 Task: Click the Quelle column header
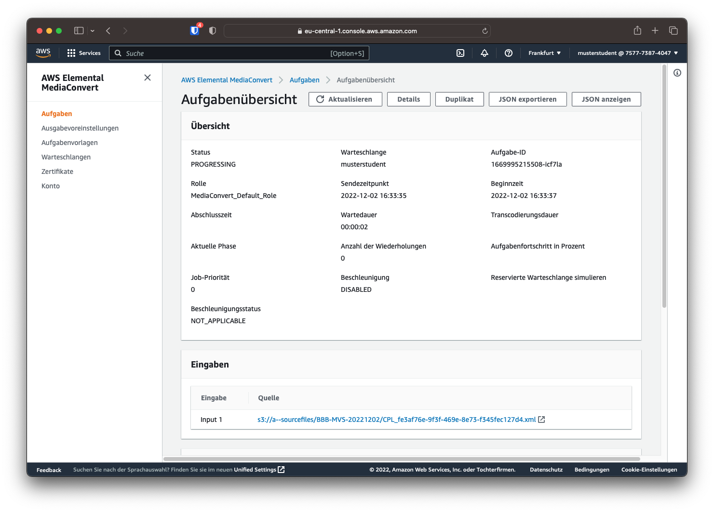click(269, 398)
